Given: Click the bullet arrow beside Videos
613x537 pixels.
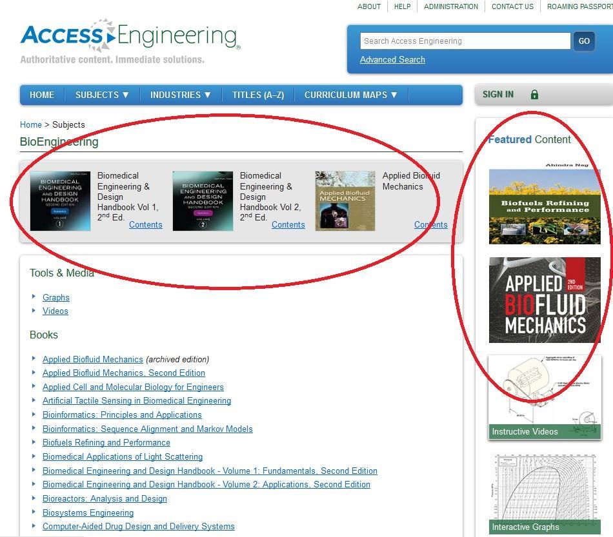Looking at the screenshot, I should [34, 310].
